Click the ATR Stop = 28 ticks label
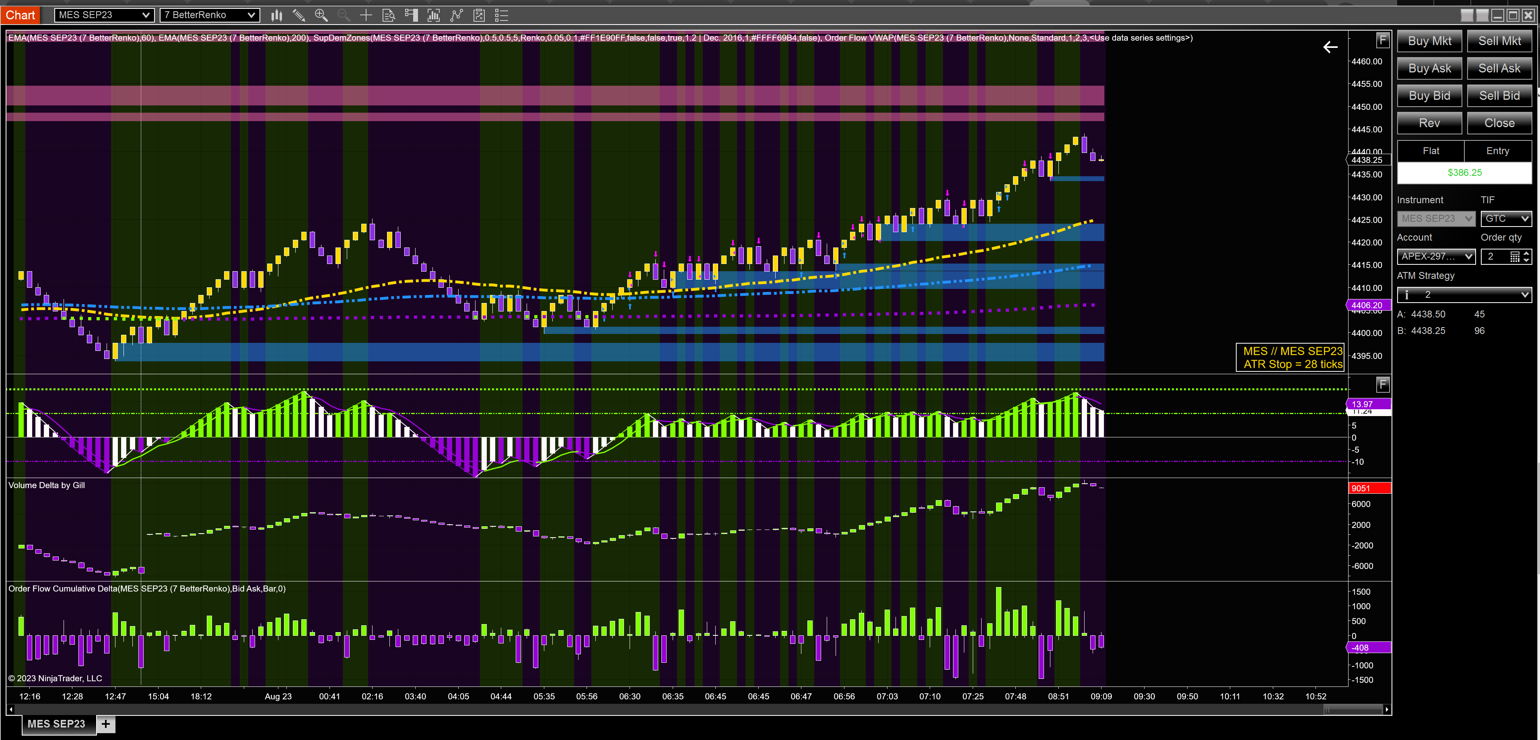The image size is (1540, 740). click(x=1293, y=365)
